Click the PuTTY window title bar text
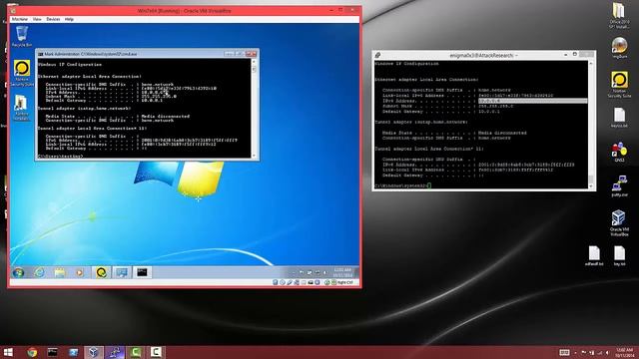 coord(483,55)
